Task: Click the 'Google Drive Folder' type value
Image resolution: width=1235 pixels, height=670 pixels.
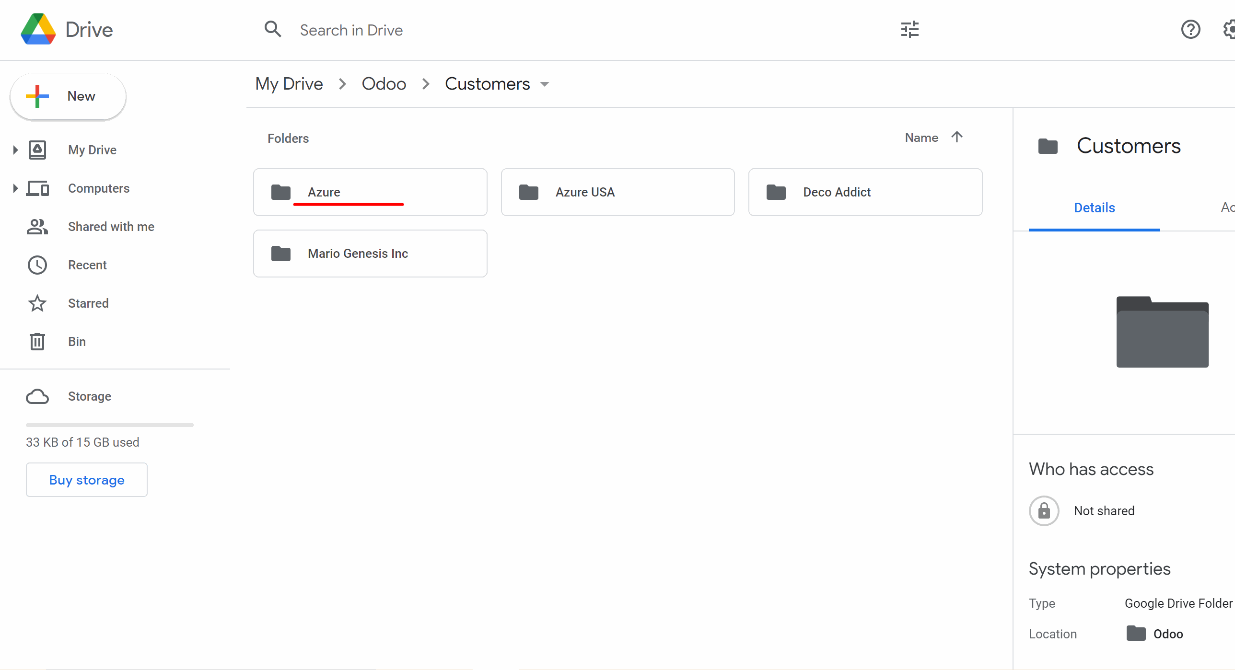Action: click(x=1178, y=603)
